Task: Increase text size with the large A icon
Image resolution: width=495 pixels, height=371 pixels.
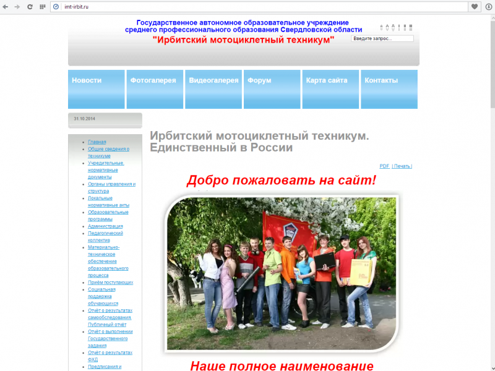Action: (393, 26)
